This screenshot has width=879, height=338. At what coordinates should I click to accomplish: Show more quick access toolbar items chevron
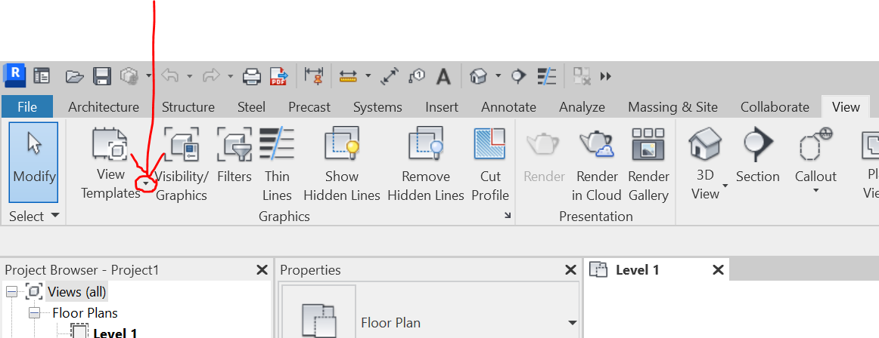(x=605, y=76)
